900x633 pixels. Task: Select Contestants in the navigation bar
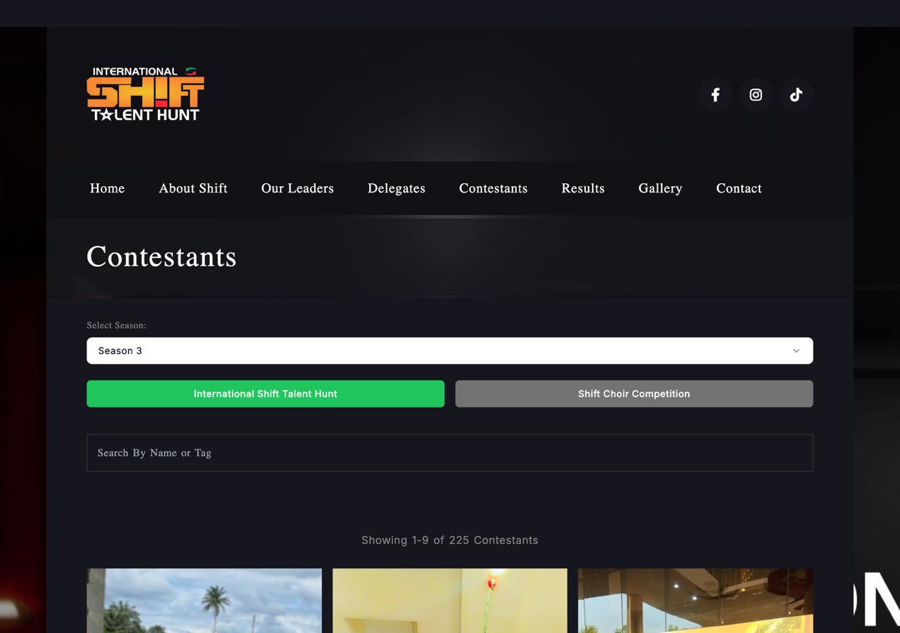click(x=493, y=188)
